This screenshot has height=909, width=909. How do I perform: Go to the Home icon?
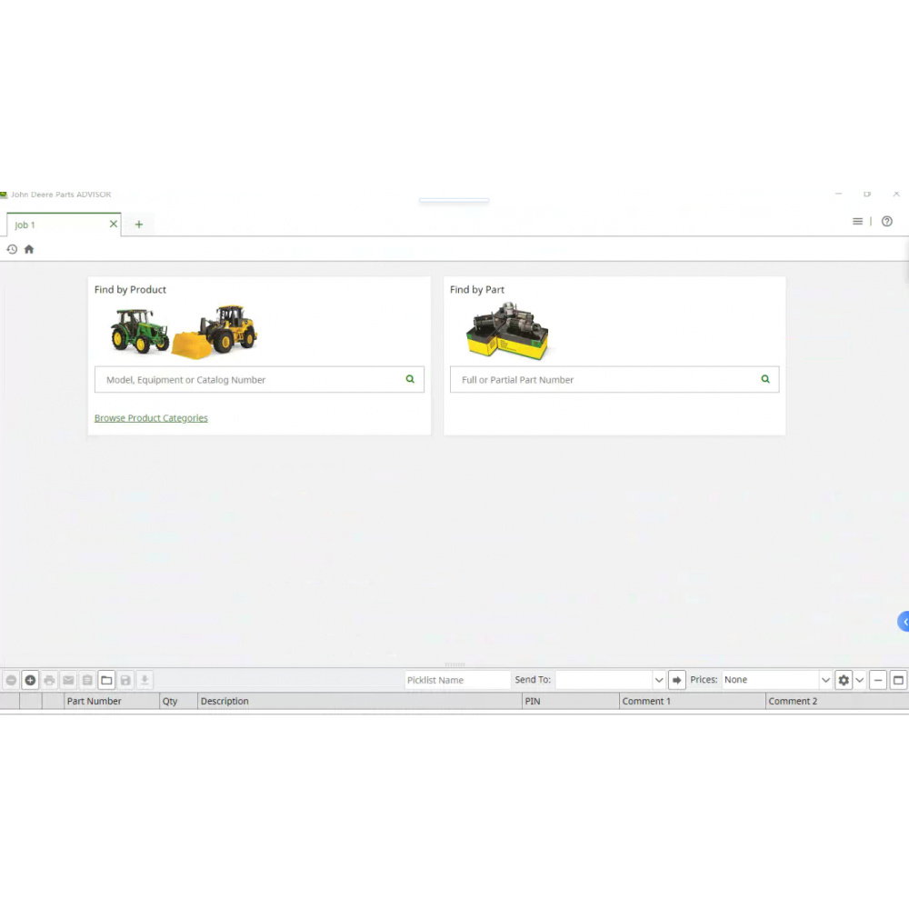29,249
